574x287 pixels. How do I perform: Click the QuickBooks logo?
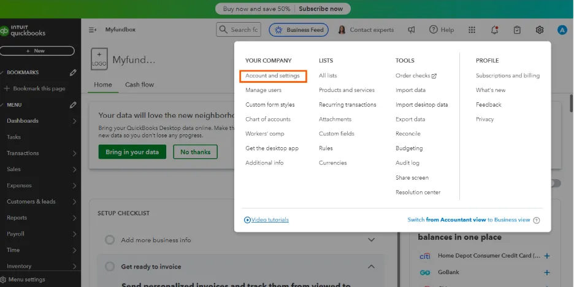click(23, 31)
